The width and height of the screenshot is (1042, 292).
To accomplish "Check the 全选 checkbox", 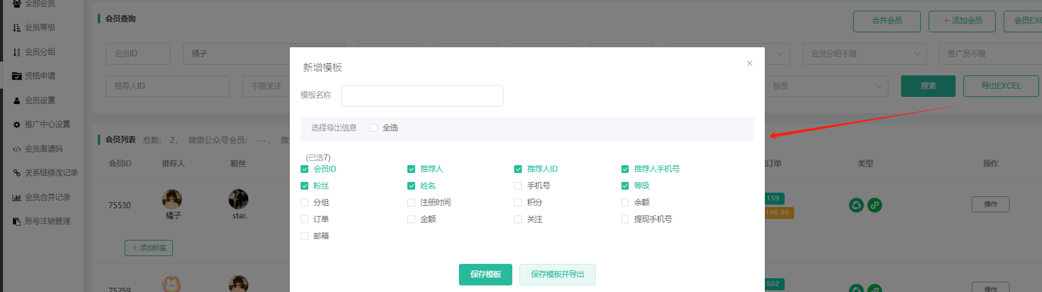I will pos(373,128).
